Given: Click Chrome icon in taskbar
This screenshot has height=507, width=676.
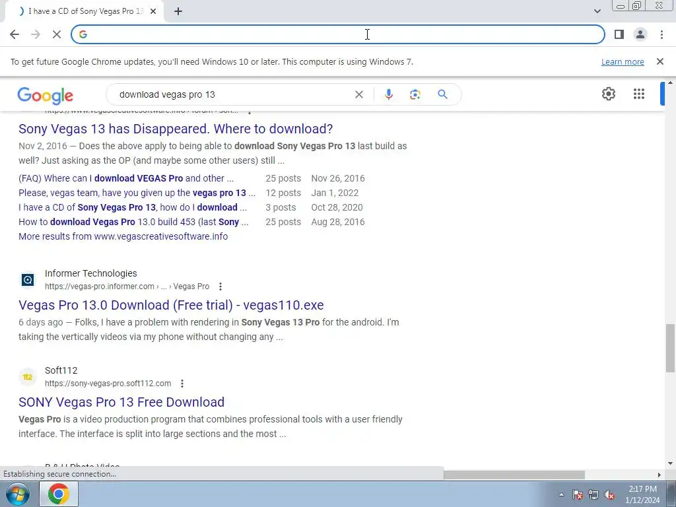Looking at the screenshot, I should tap(59, 494).
